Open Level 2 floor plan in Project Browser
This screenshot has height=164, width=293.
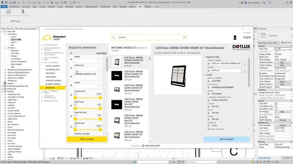[x=13, y=42]
